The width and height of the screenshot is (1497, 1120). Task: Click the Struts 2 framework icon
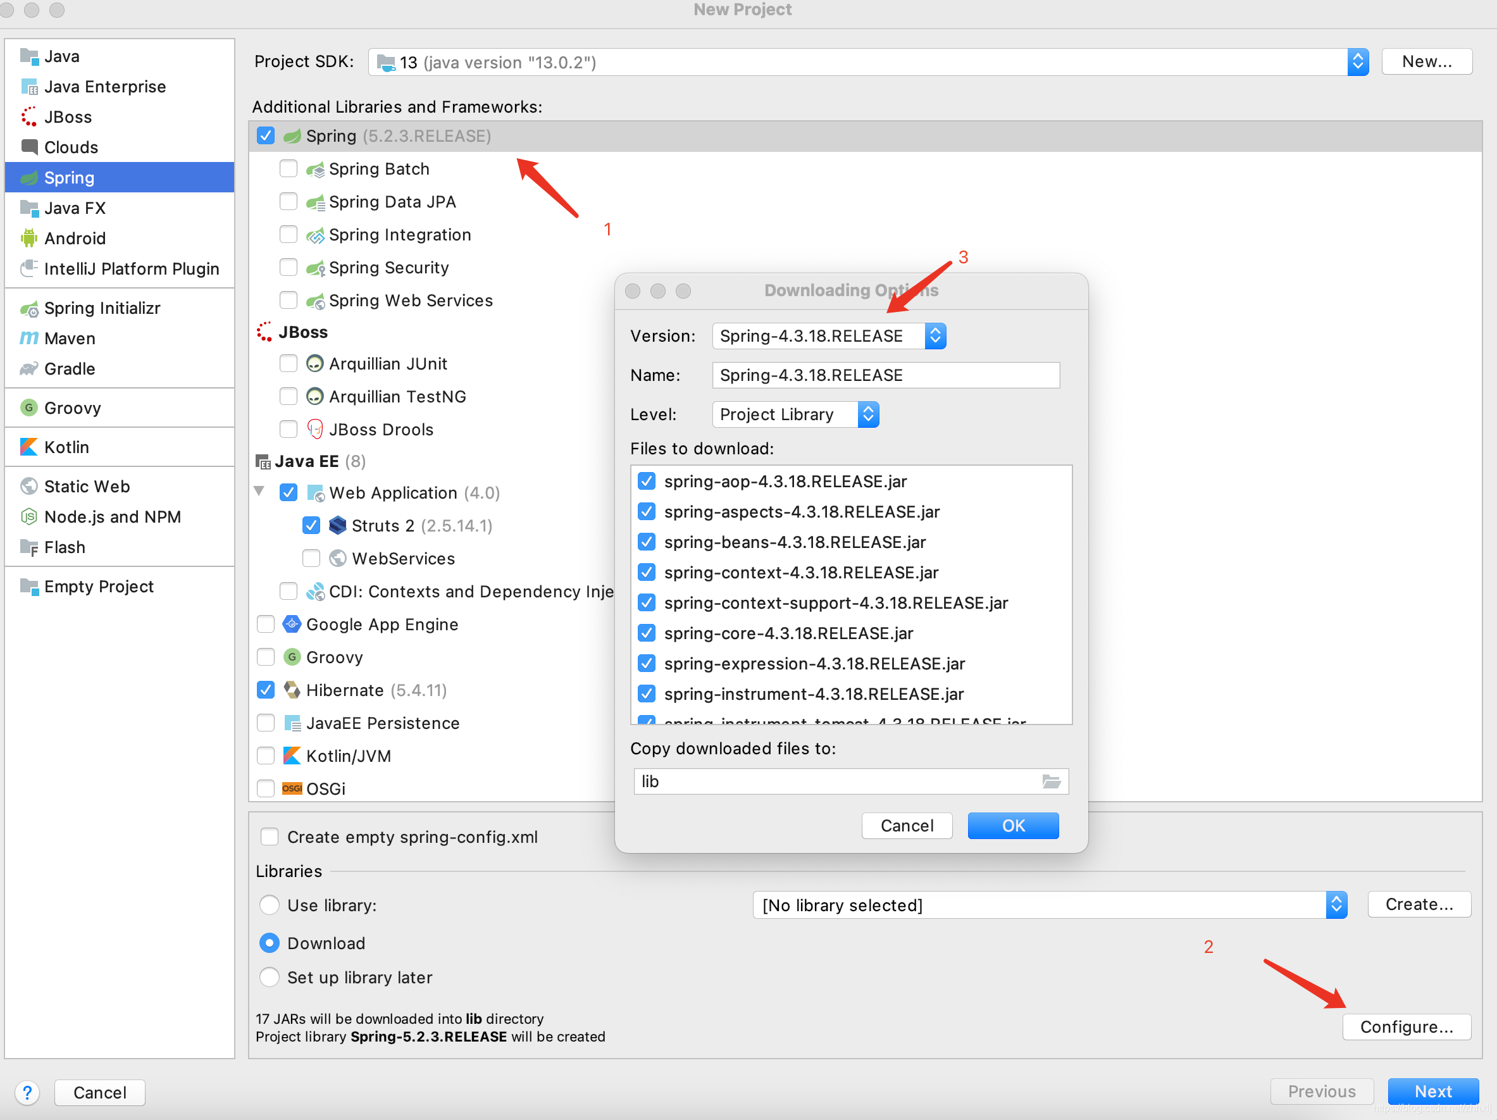coord(337,526)
